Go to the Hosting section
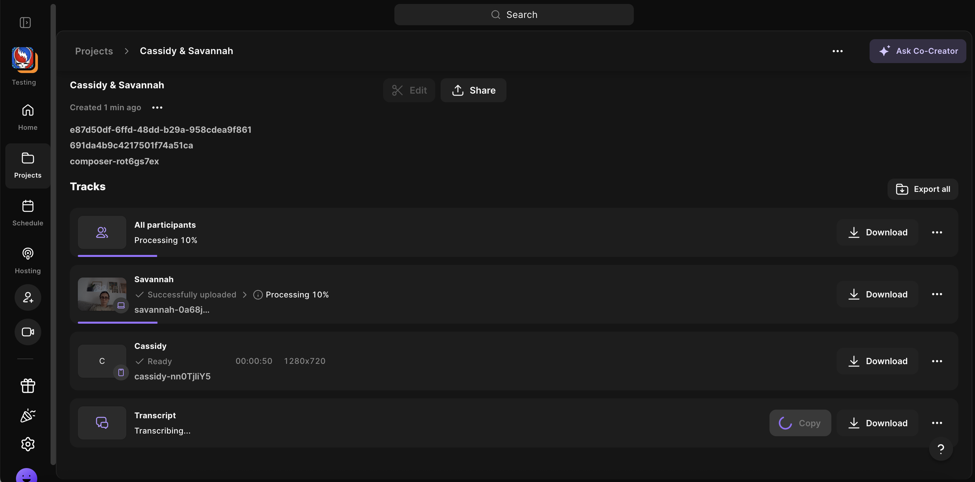This screenshot has width=975, height=482. [28, 260]
